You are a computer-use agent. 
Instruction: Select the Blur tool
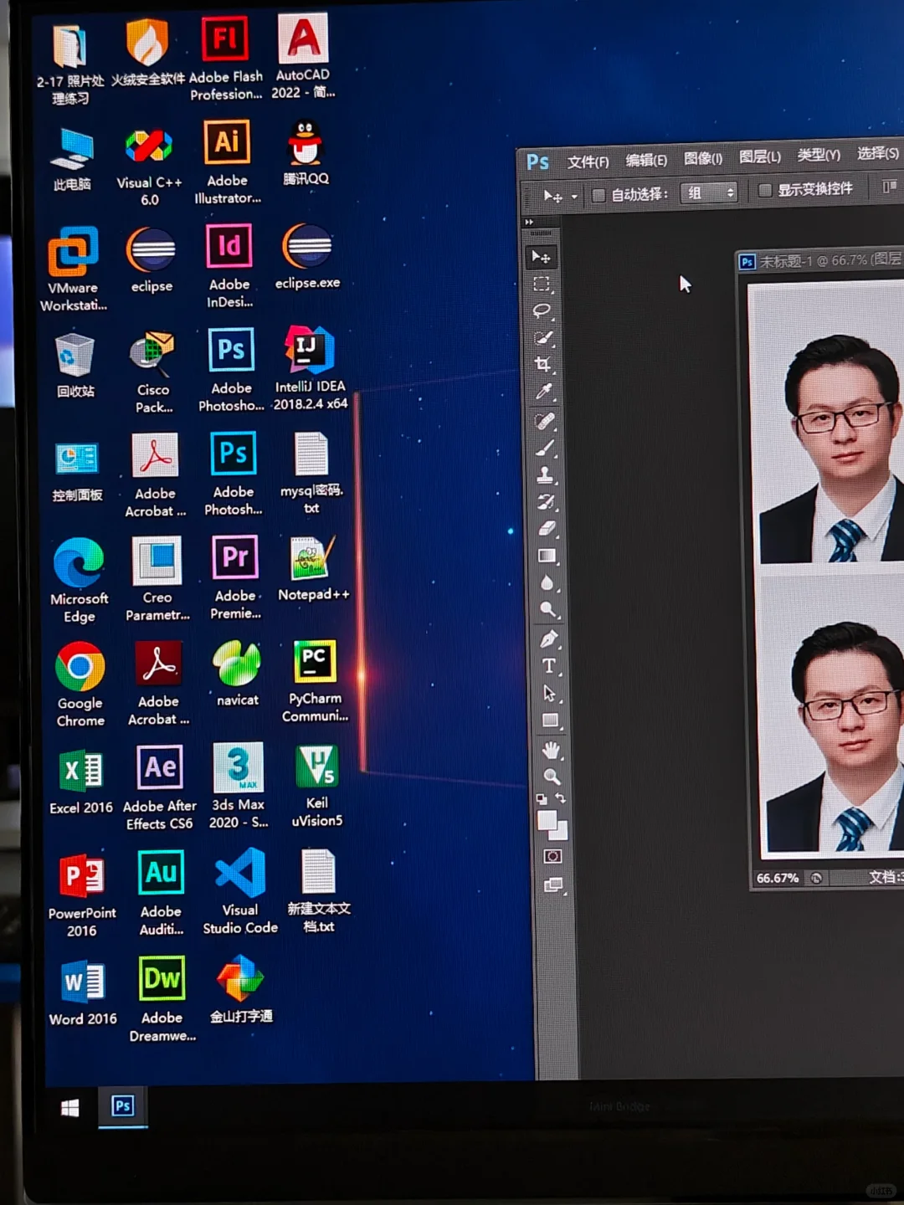[x=547, y=583]
